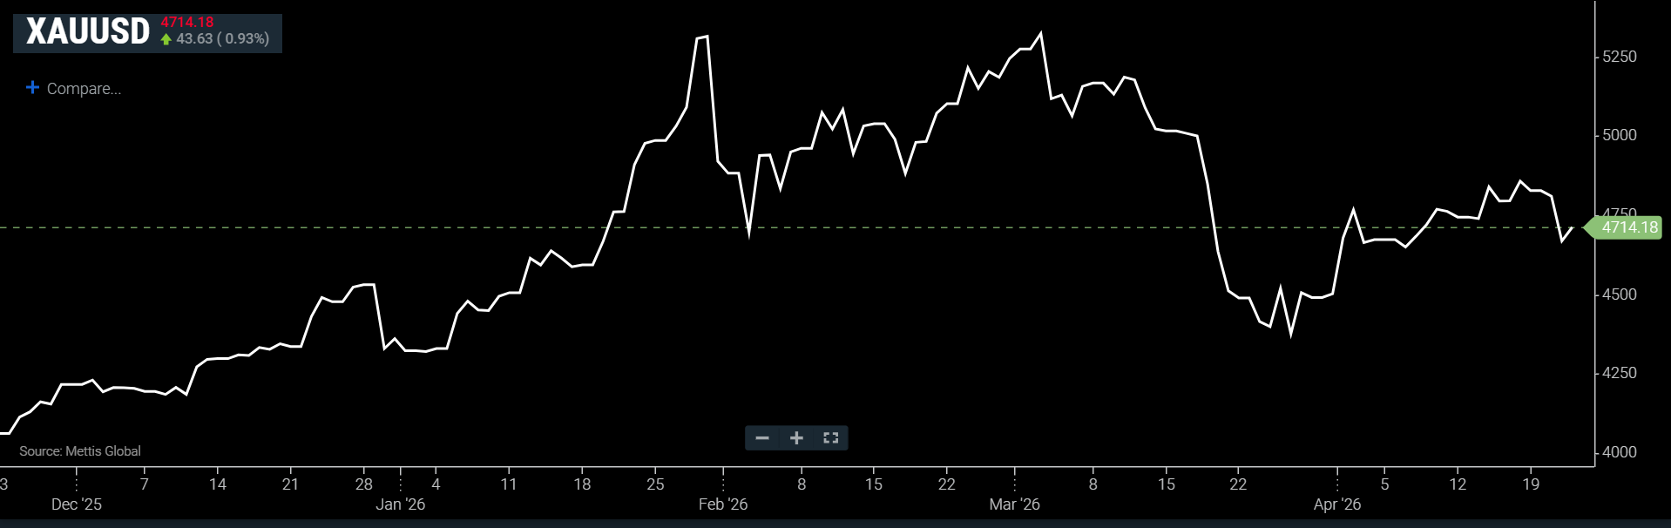Click the 4500 price axis label
Image resolution: width=1671 pixels, height=528 pixels.
coord(1620,294)
